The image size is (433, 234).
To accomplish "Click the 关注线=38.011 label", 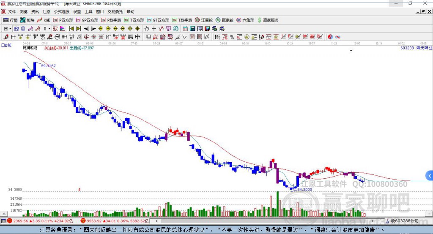I will (x=56, y=48).
